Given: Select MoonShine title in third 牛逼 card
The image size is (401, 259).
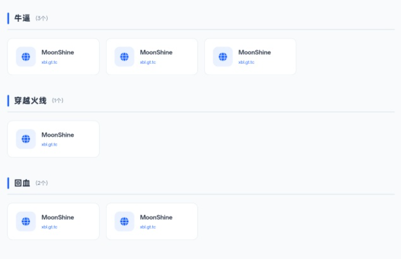Looking at the screenshot, I should [x=255, y=52].
